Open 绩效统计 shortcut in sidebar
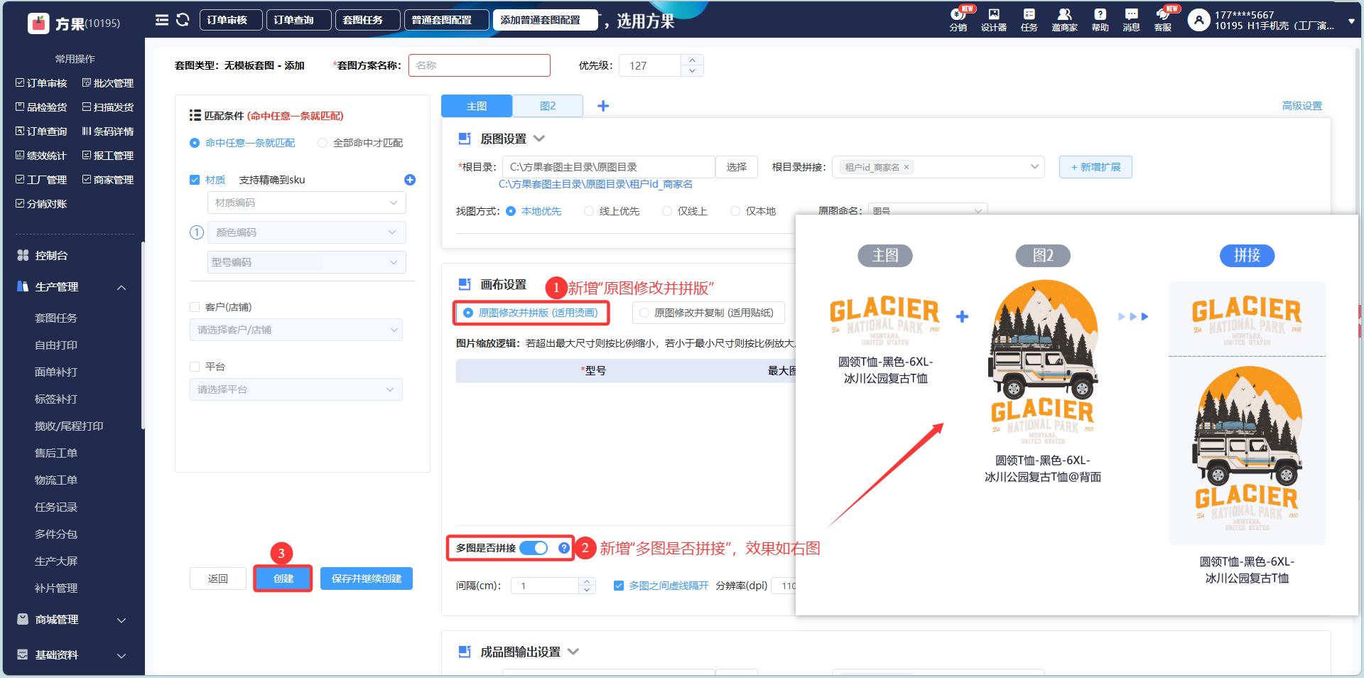The height and width of the screenshot is (678, 1364). tap(41, 156)
